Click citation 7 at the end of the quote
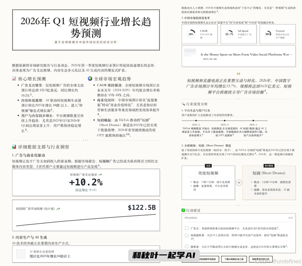The height and width of the screenshot is (266, 302). click(x=265, y=91)
